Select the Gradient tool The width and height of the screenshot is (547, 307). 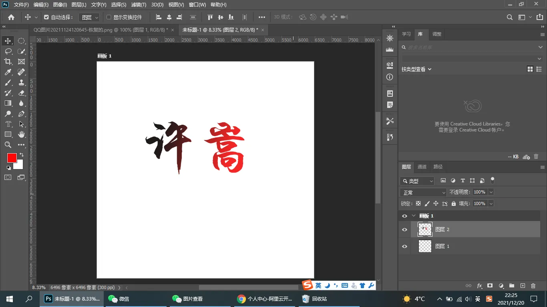(8, 103)
